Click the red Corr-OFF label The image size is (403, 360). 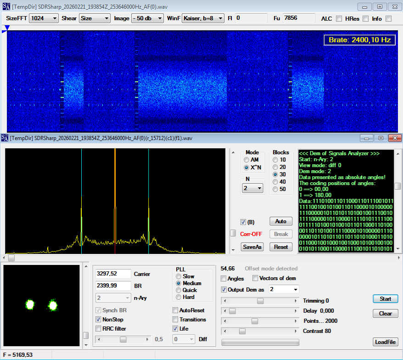pyautogui.click(x=251, y=234)
